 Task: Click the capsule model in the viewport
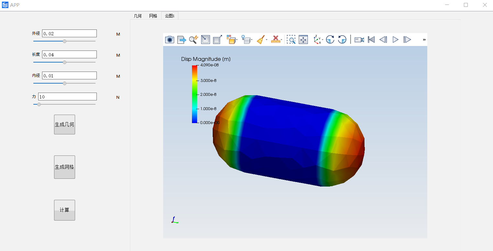click(289, 141)
